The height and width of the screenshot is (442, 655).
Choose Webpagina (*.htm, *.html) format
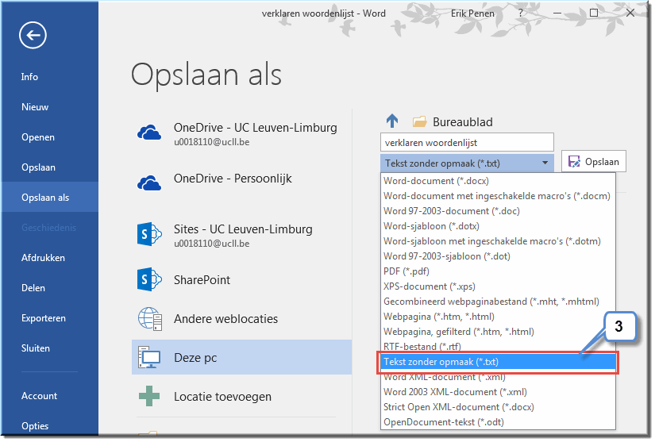pyautogui.click(x=498, y=317)
